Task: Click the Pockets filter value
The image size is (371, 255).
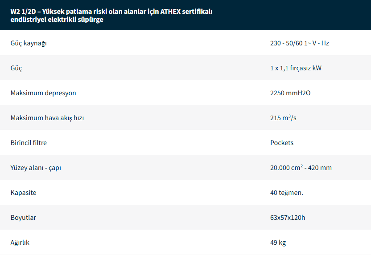Action: point(282,143)
